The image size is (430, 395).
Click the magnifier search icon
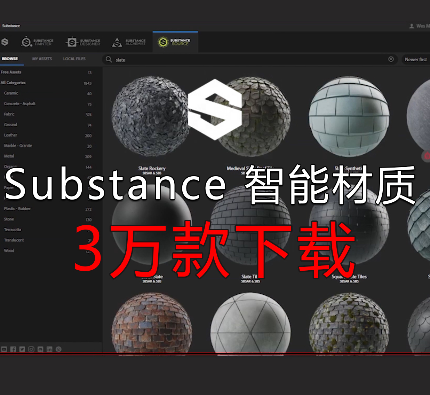(109, 60)
